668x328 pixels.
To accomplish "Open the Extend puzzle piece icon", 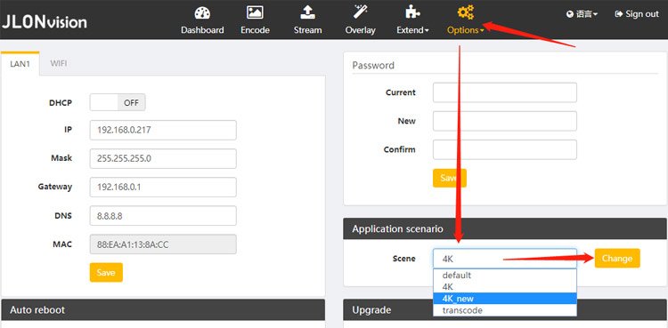I will point(412,12).
